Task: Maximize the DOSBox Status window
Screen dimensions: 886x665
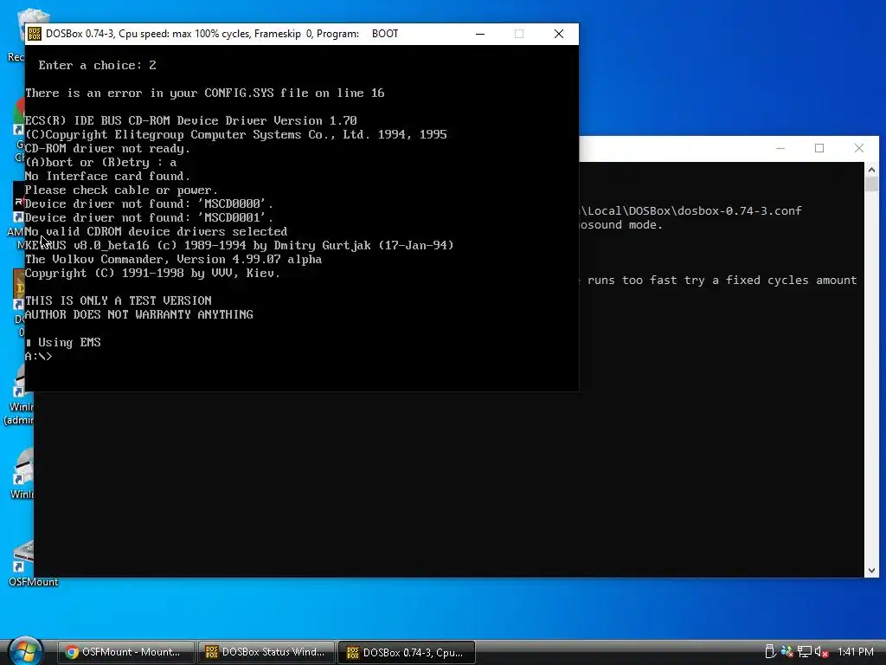Action: (x=819, y=148)
